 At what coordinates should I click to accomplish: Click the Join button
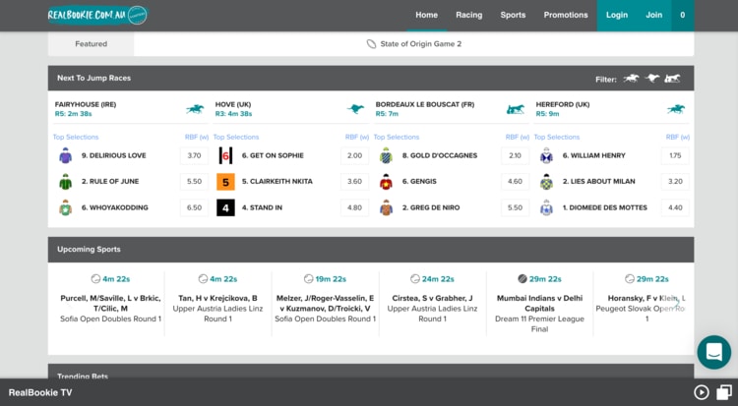[653, 15]
